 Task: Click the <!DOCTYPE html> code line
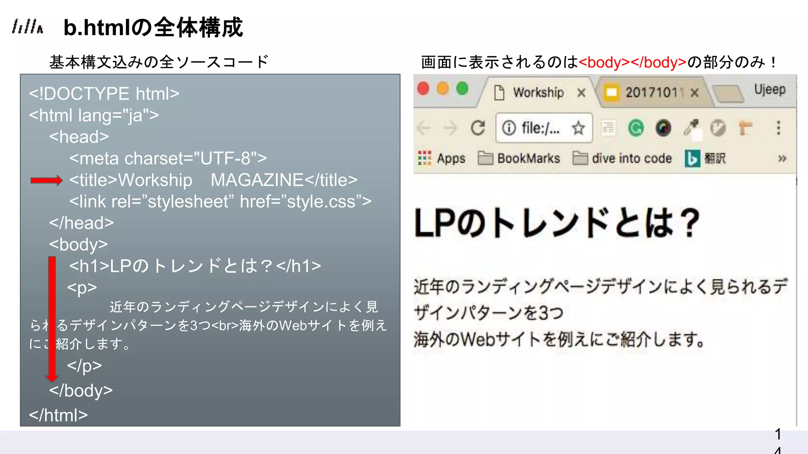tap(104, 94)
